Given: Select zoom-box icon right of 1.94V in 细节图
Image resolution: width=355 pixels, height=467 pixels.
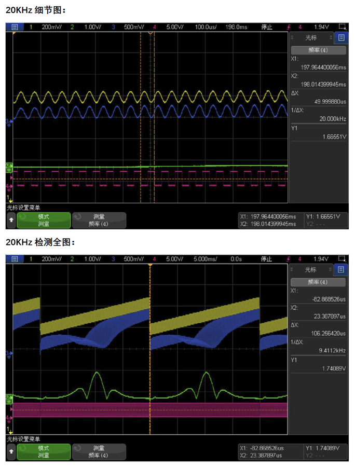Looking at the screenshot, I should 342,26.
